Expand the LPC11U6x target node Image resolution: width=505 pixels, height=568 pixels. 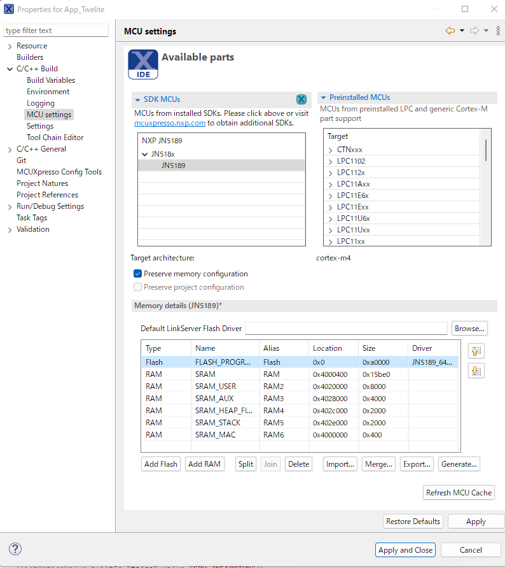click(330, 219)
